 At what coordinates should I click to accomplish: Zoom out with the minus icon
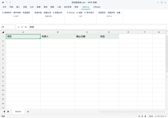point(155,116)
